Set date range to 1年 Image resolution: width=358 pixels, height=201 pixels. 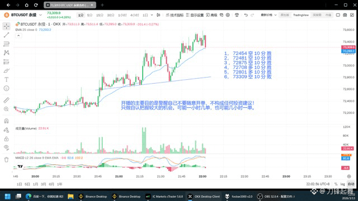click(60, 184)
